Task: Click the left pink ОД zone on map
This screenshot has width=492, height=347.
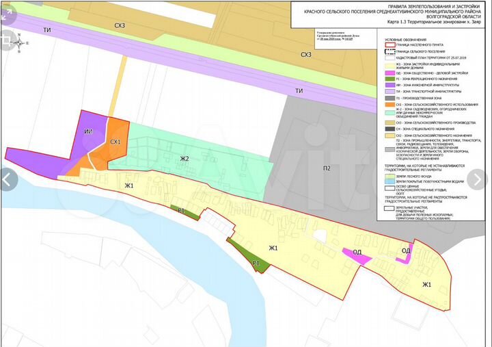Action: pos(357,254)
